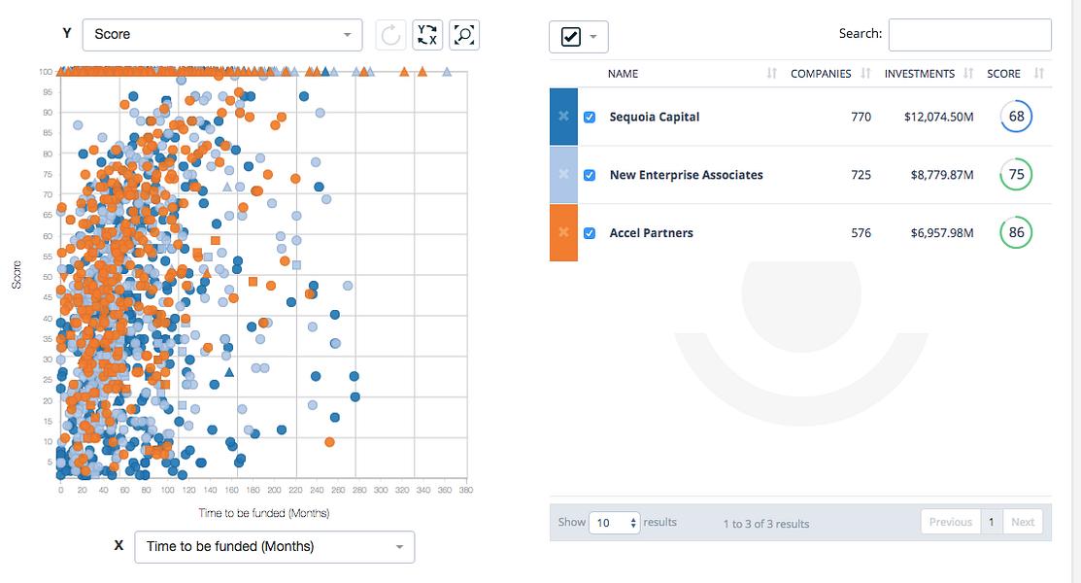Screen dimensions: 1081x583
Task: Sort by the Investments column arrows
Action: (x=968, y=73)
